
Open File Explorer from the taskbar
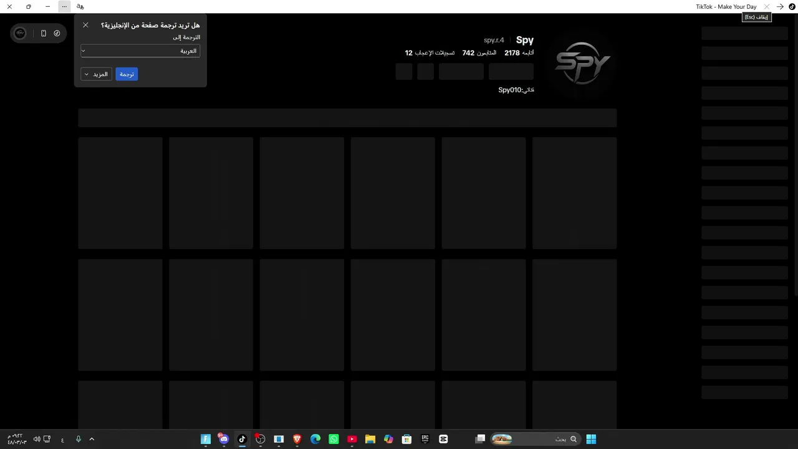[370, 439]
